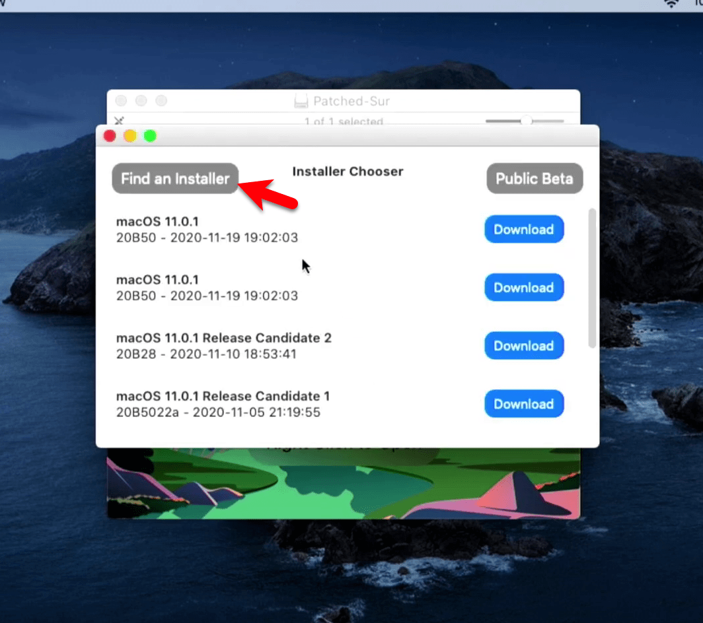The image size is (703, 623).
Task: Click the "Patched-Sur" window title
Action: 351,101
